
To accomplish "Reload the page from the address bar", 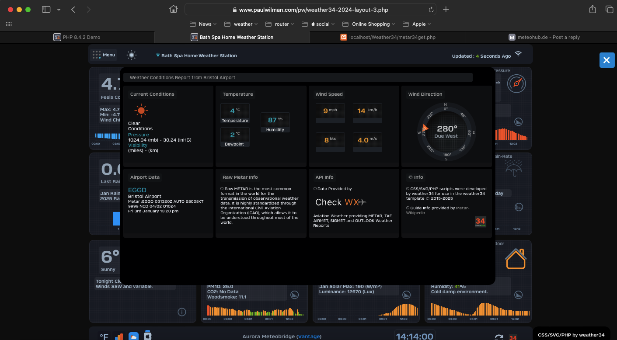I will pyautogui.click(x=431, y=10).
